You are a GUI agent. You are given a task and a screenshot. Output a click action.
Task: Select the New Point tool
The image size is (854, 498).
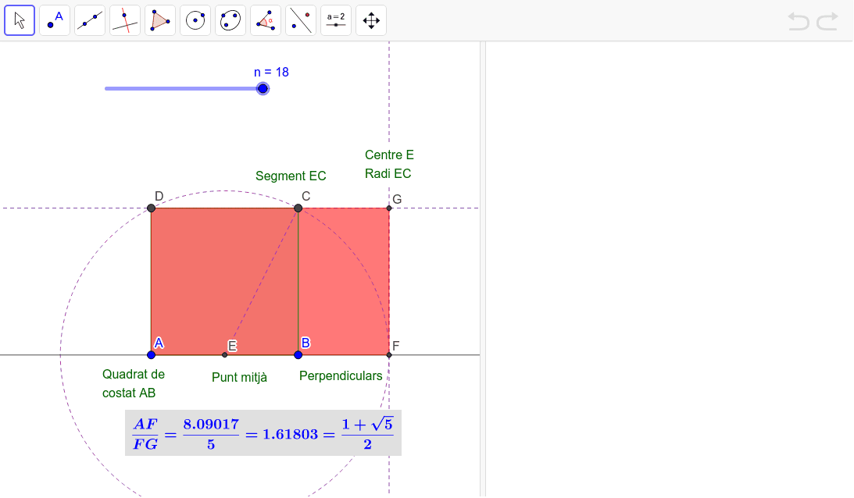point(55,20)
